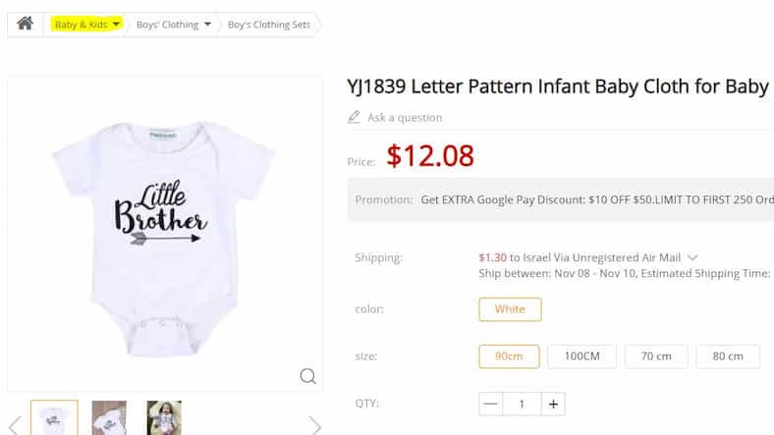Show next thumbnails with right arrow
The height and width of the screenshot is (435, 774).
315,424
